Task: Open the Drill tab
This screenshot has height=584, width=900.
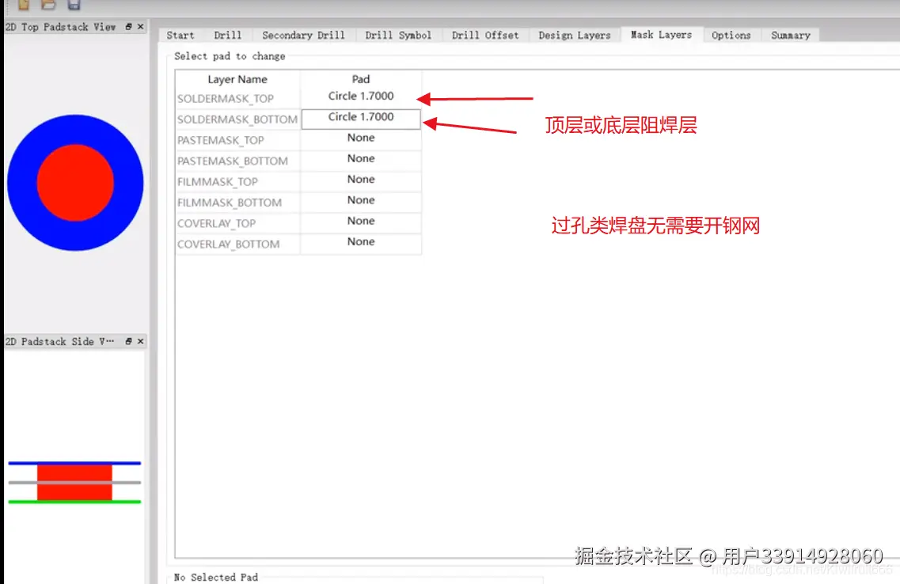Action: tap(227, 35)
